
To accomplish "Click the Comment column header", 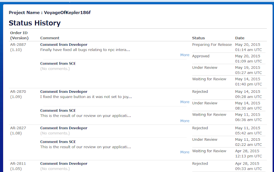I will click(x=50, y=38).
